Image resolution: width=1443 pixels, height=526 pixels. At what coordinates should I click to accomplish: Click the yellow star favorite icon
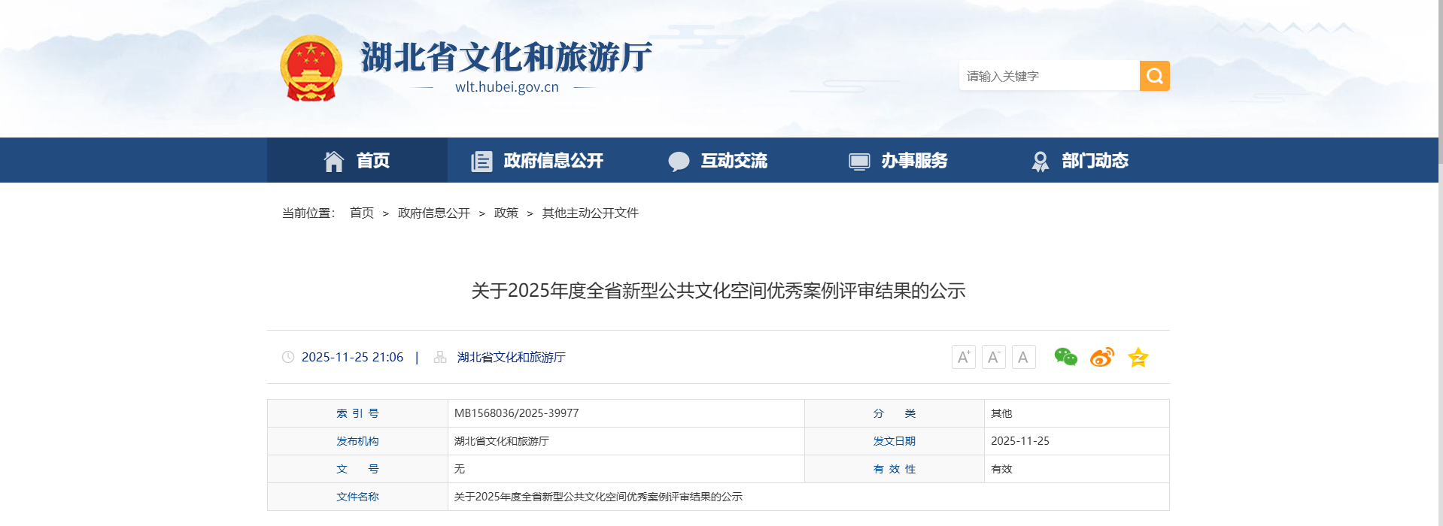tap(1138, 357)
